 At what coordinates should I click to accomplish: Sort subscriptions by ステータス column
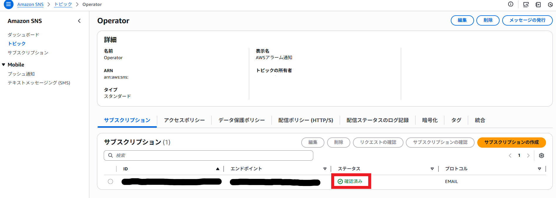(x=432, y=169)
